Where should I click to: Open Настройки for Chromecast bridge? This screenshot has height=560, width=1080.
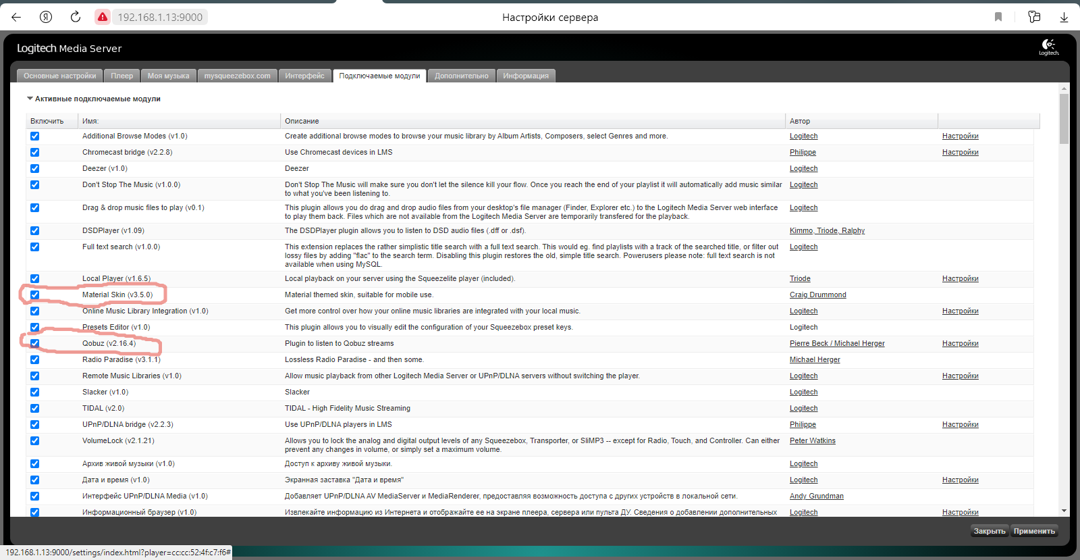pos(960,152)
